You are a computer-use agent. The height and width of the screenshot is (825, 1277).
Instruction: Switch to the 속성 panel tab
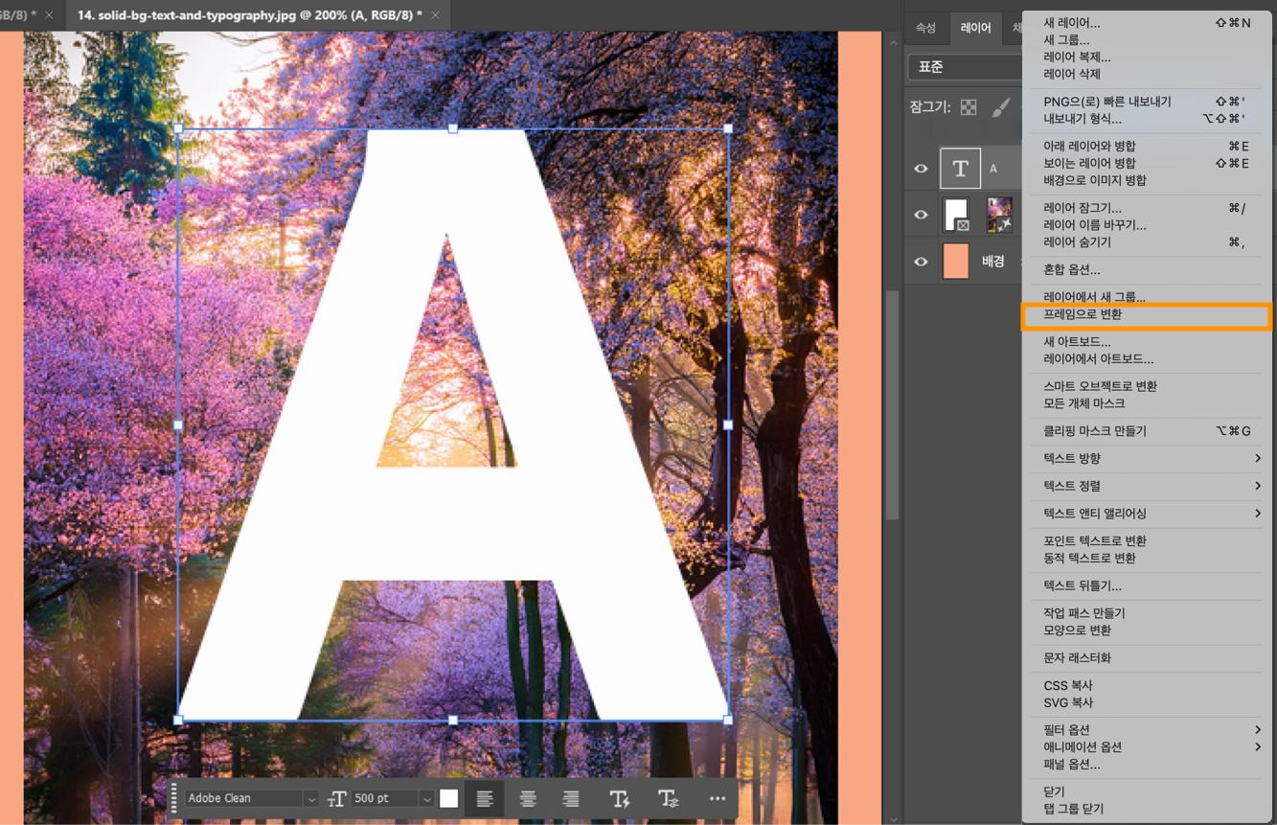coord(925,28)
